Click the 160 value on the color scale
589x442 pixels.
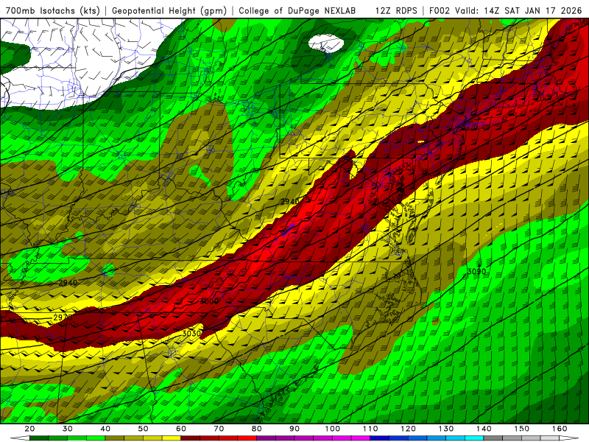click(x=560, y=429)
